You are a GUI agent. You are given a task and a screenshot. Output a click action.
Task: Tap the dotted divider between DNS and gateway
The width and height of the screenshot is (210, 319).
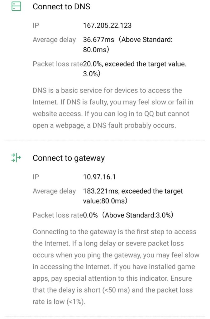(105, 140)
